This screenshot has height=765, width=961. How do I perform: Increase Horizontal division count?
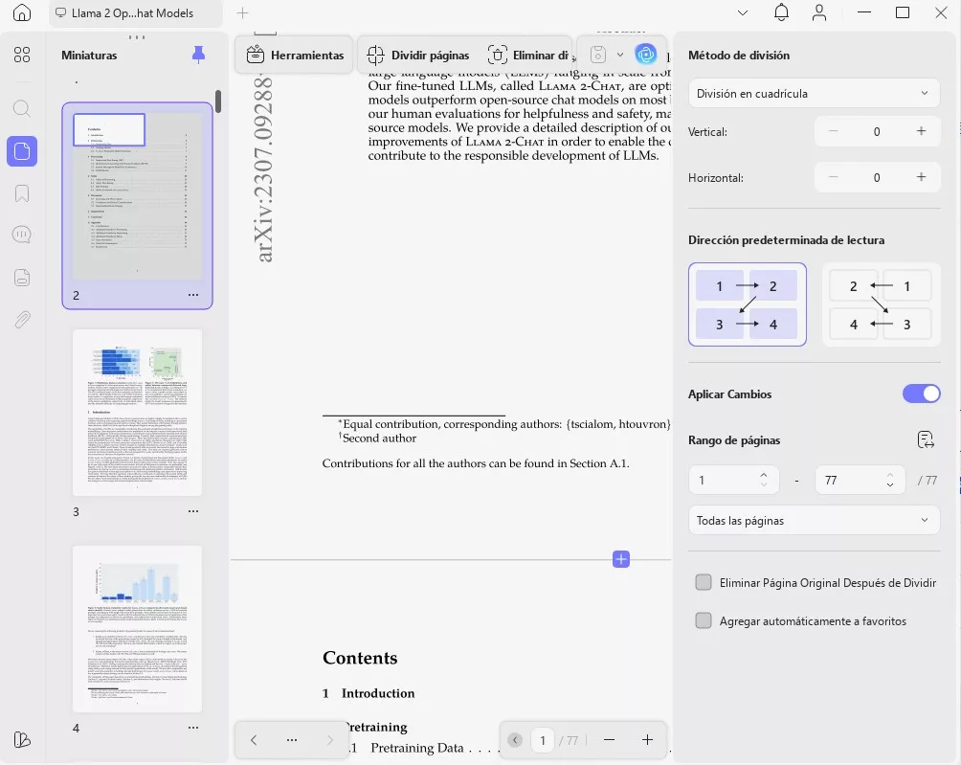click(921, 177)
